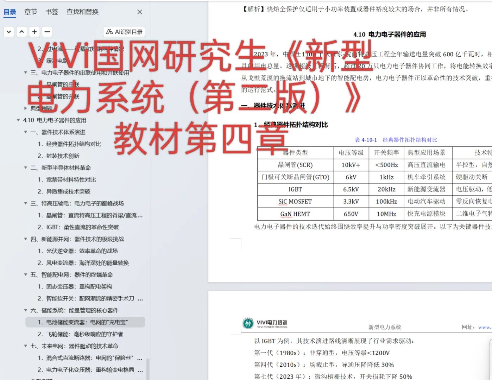Image resolution: width=492 pixels, height=380 pixels.
Task: Toggle the 五、智能配电网 branch open state
Action: [x=25, y=275]
